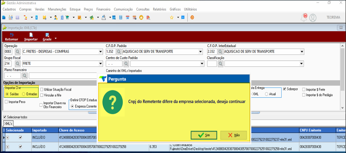Image resolution: width=346 pixels, height=153 pixels.
Task: Click the cash register printer toolbar icon
Action: pos(104,18)
